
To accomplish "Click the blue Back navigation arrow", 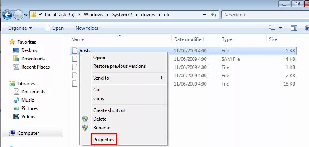I will [7, 15].
